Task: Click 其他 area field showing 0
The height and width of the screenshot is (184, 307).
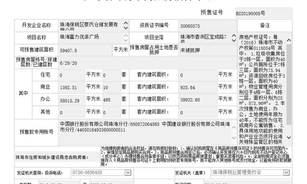Action: point(72,112)
